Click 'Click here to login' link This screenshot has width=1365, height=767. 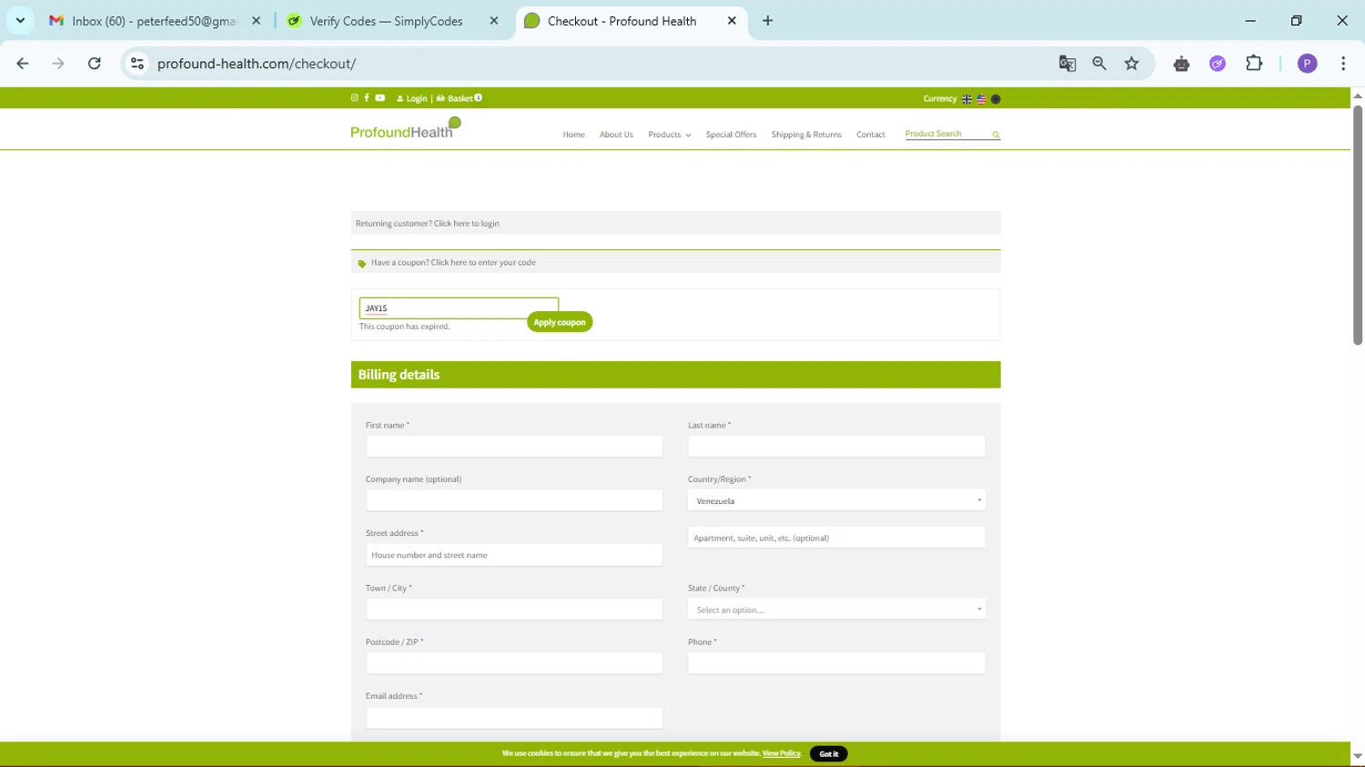pyautogui.click(x=466, y=223)
